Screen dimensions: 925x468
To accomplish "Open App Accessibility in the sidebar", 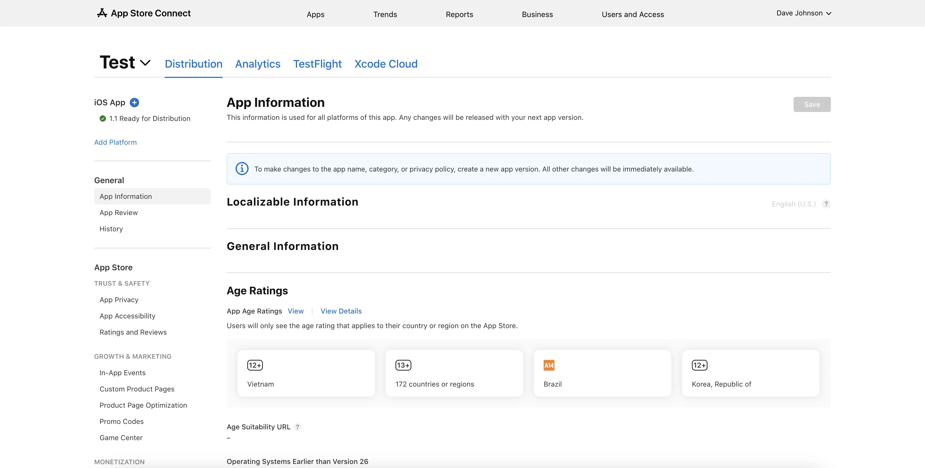I will point(127,316).
